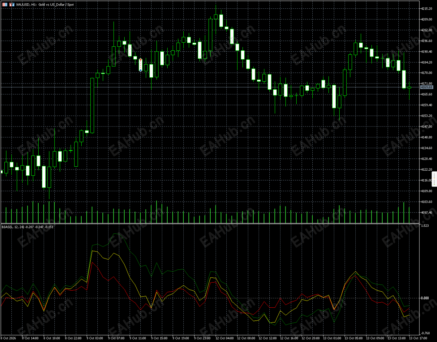
Task: Click the -0.760 indicator scale value
Action: point(425,333)
